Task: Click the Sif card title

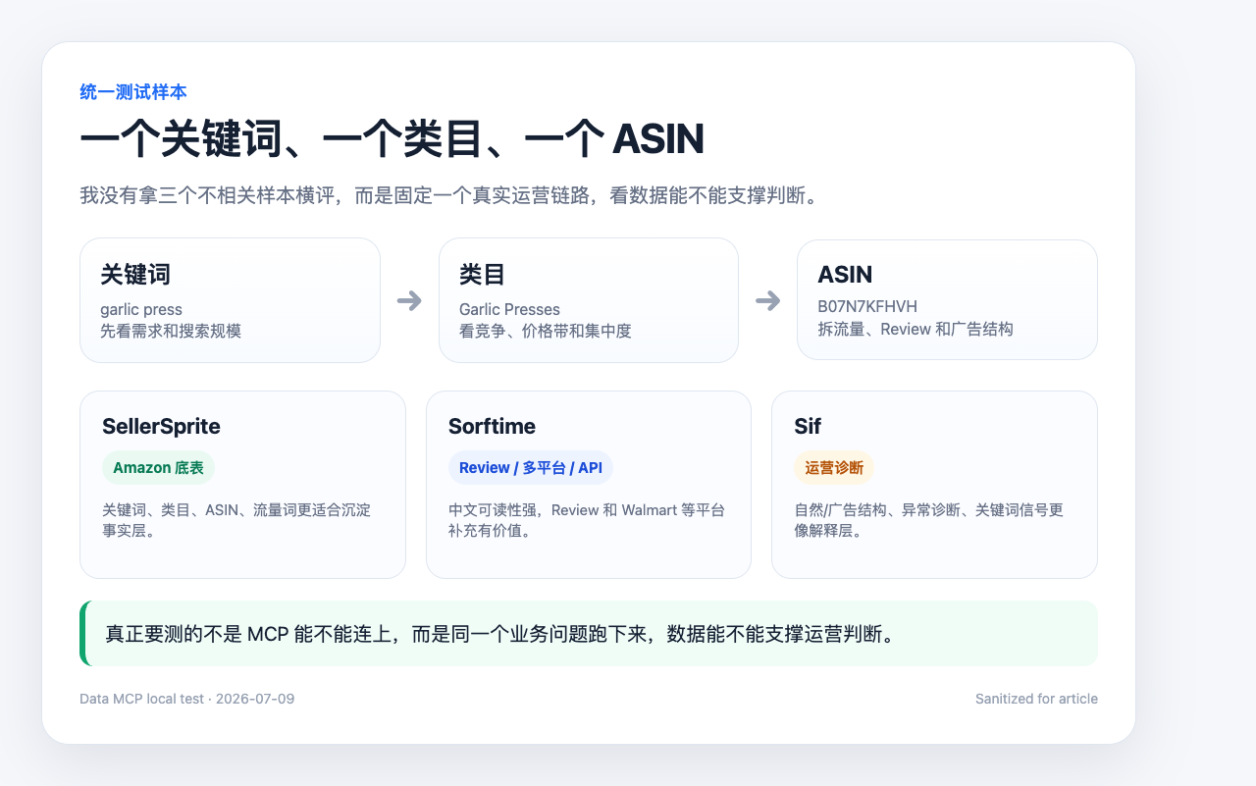Action: pos(808,426)
